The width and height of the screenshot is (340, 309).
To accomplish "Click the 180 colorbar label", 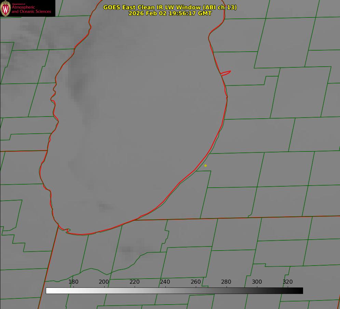I will (x=73, y=282).
